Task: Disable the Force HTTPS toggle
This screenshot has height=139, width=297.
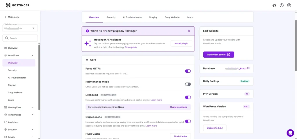Action: (188, 71)
